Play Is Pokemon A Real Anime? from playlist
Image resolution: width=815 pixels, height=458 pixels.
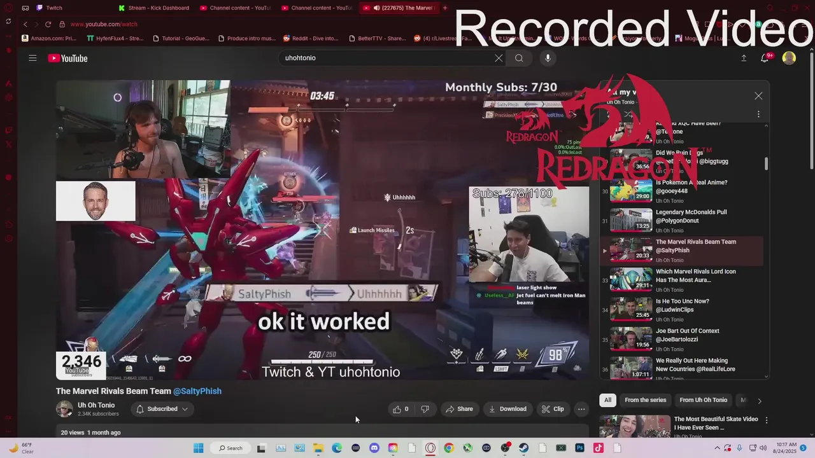coord(681,191)
